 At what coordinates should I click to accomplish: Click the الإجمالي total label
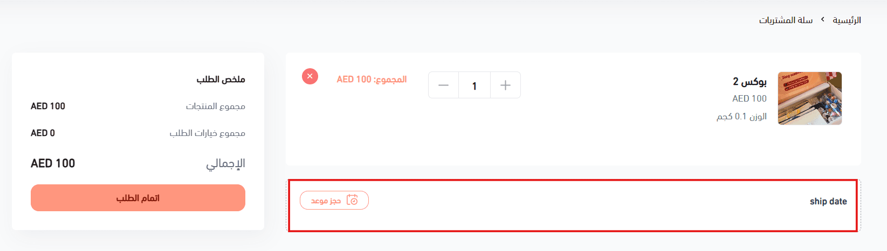pos(225,163)
